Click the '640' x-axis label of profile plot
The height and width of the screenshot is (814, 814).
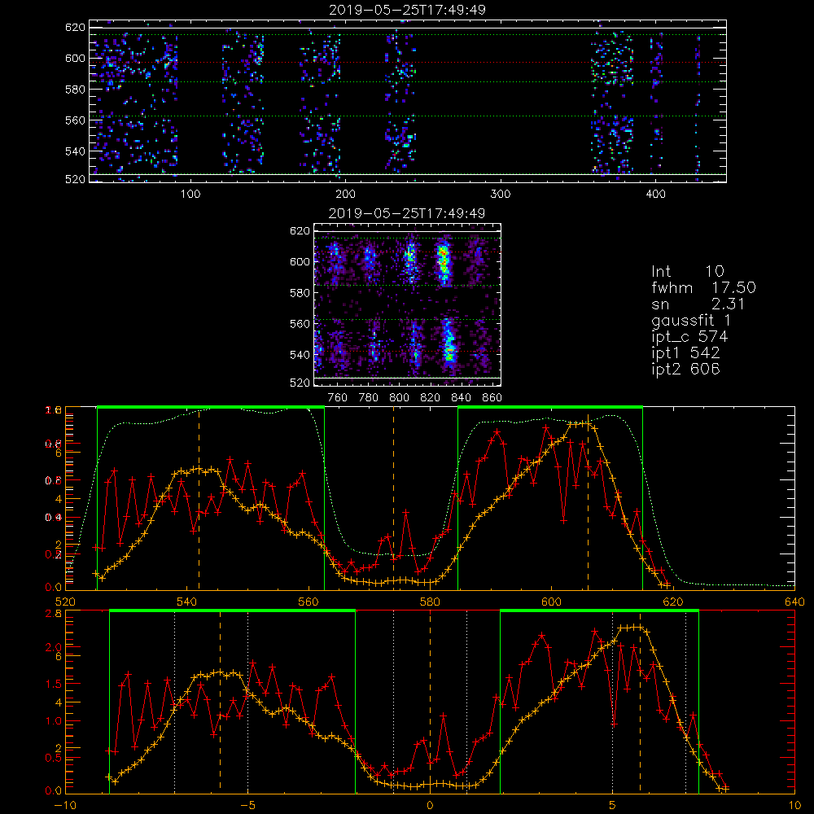click(794, 602)
